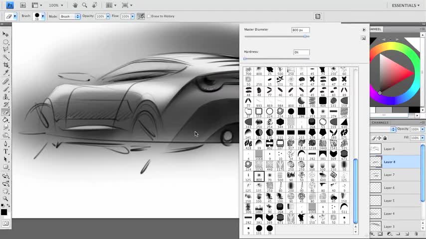Select the 3D Orbit tool

tap(5, 184)
